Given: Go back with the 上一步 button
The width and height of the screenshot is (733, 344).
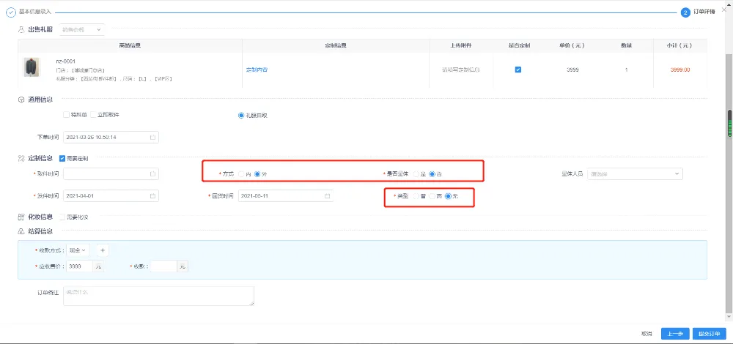Looking at the screenshot, I should click(x=675, y=333).
